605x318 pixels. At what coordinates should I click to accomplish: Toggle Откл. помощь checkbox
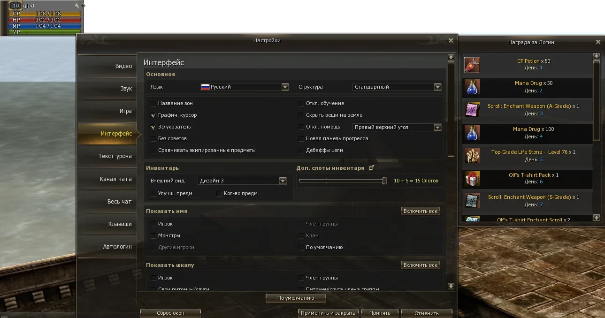coord(301,127)
